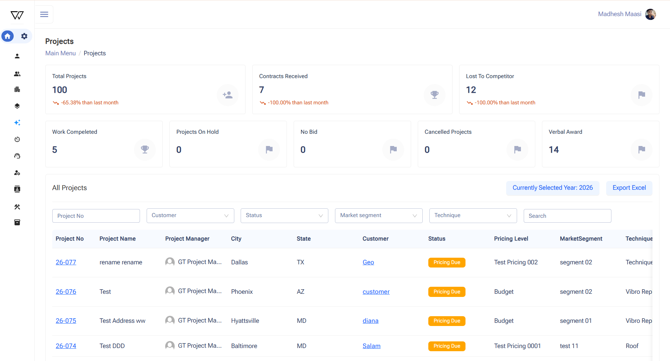Click the hamburger menu toggle button

[44, 14]
